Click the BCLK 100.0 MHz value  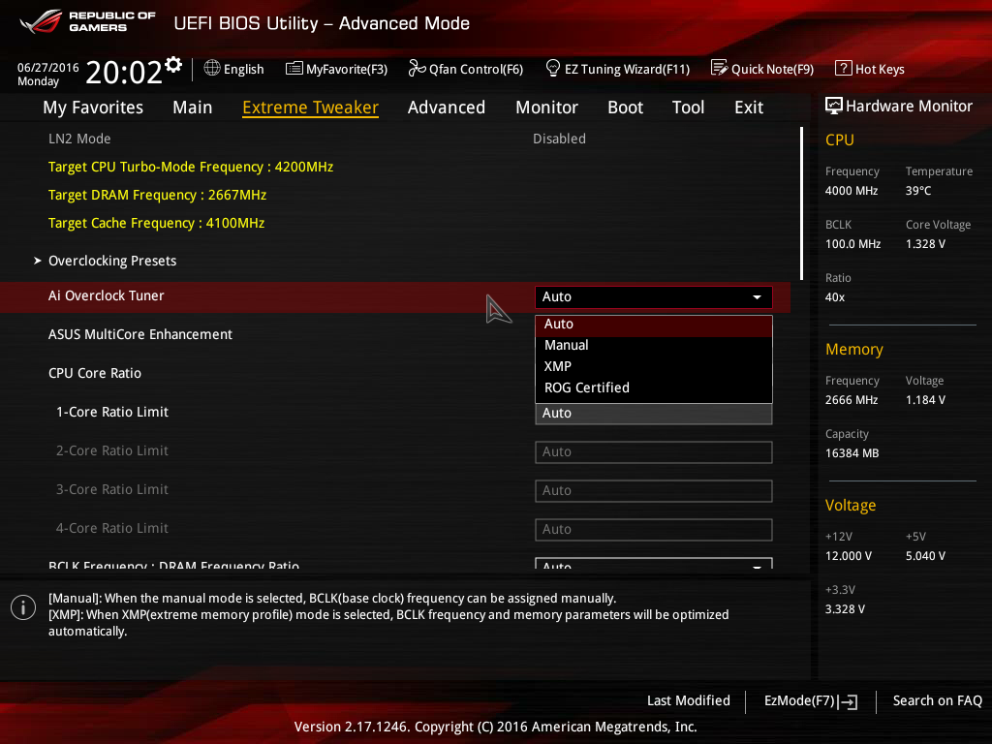coord(852,244)
